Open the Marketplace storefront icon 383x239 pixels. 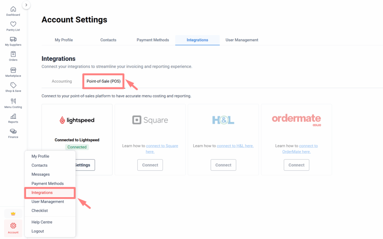pyautogui.click(x=13, y=70)
